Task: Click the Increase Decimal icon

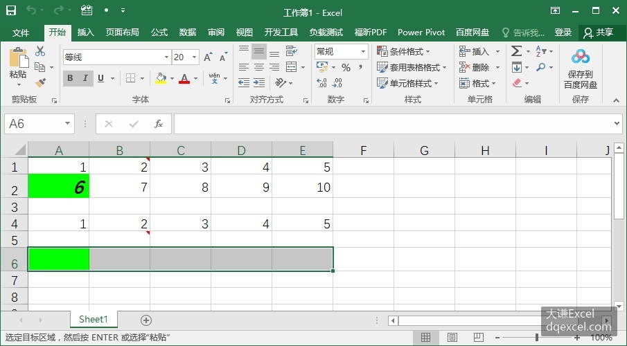Action: pyautogui.click(x=321, y=83)
